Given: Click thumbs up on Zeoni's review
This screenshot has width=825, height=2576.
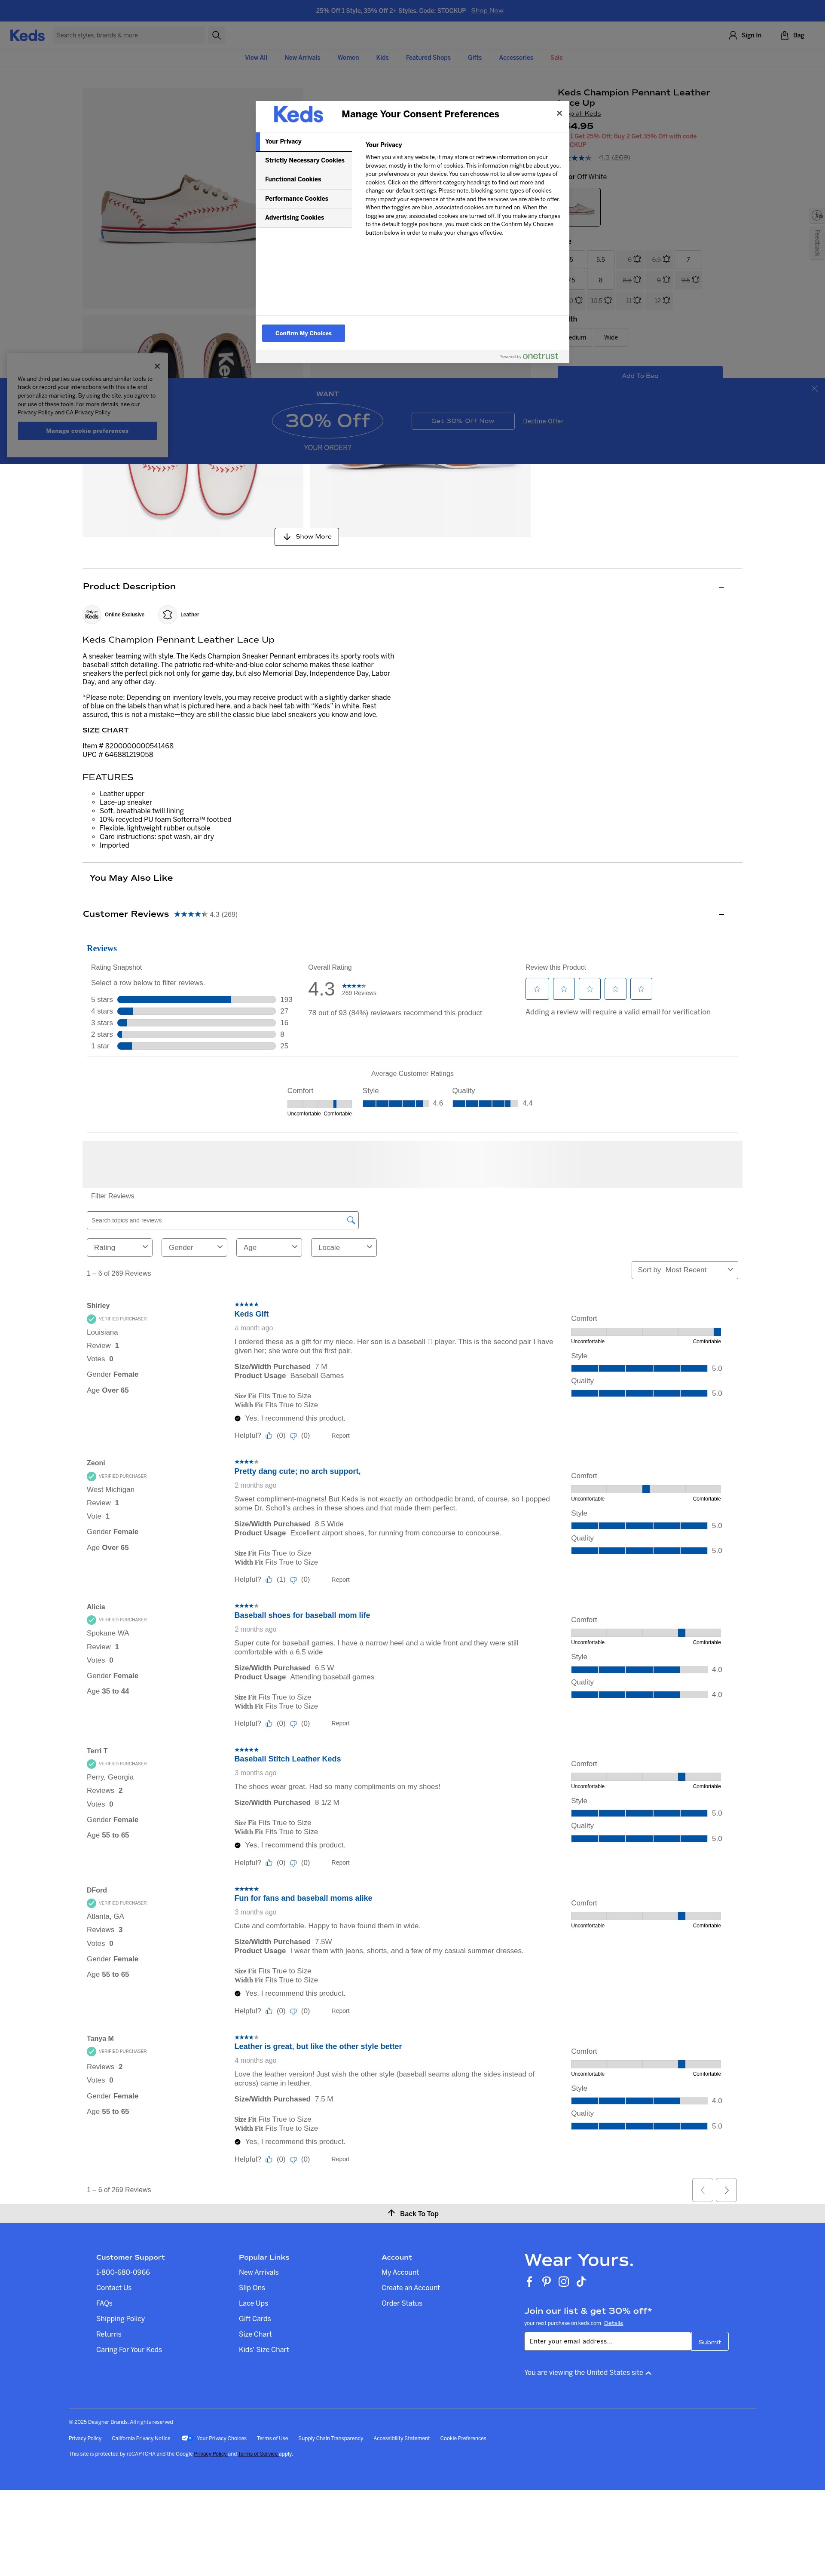Looking at the screenshot, I should tap(269, 1579).
